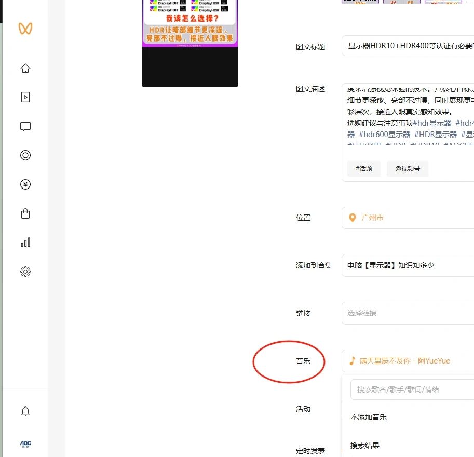Click the 图文标题 title input field
Screen dimensions: 474x457
(x=408, y=46)
